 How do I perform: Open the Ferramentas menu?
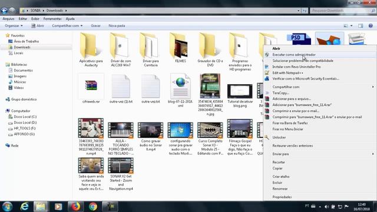(x=52, y=19)
